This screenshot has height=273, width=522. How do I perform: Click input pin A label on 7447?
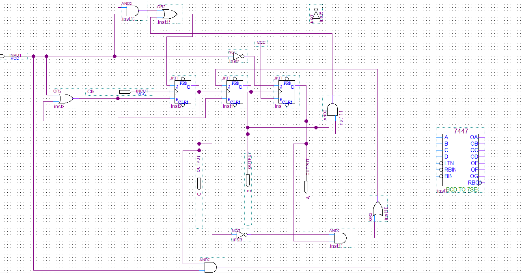[447, 137]
